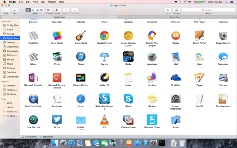237x148 pixels.
Task: Select Microsoft Remote Desktop icon
Action: 57,78
